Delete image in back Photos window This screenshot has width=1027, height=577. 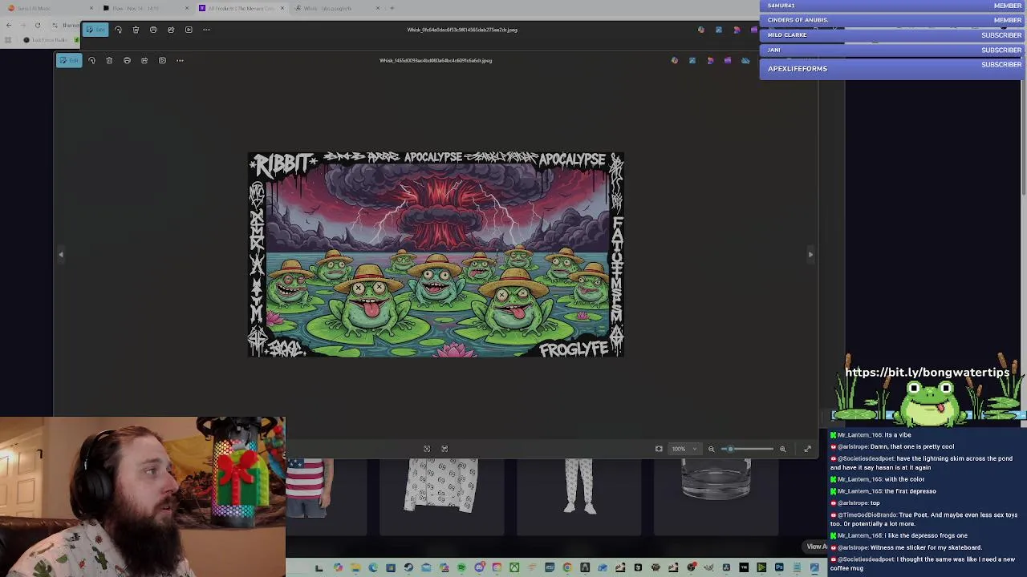tap(136, 30)
